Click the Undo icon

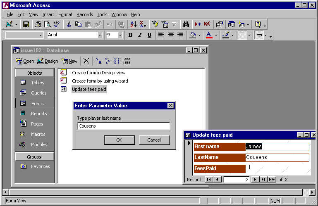[110, 24]
